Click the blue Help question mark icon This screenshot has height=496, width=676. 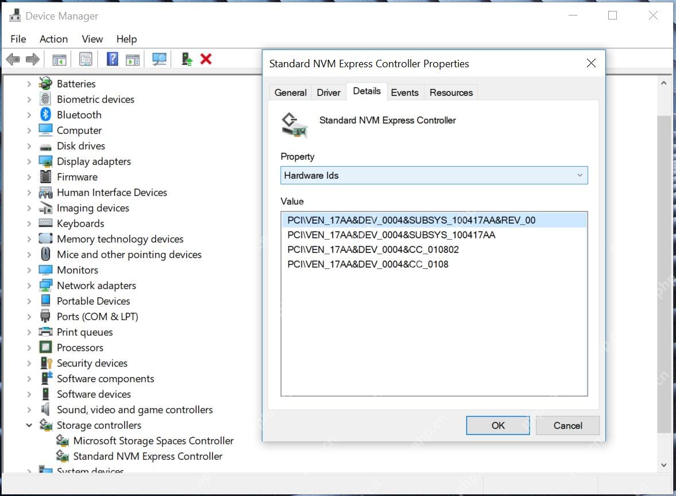point(112,59)
